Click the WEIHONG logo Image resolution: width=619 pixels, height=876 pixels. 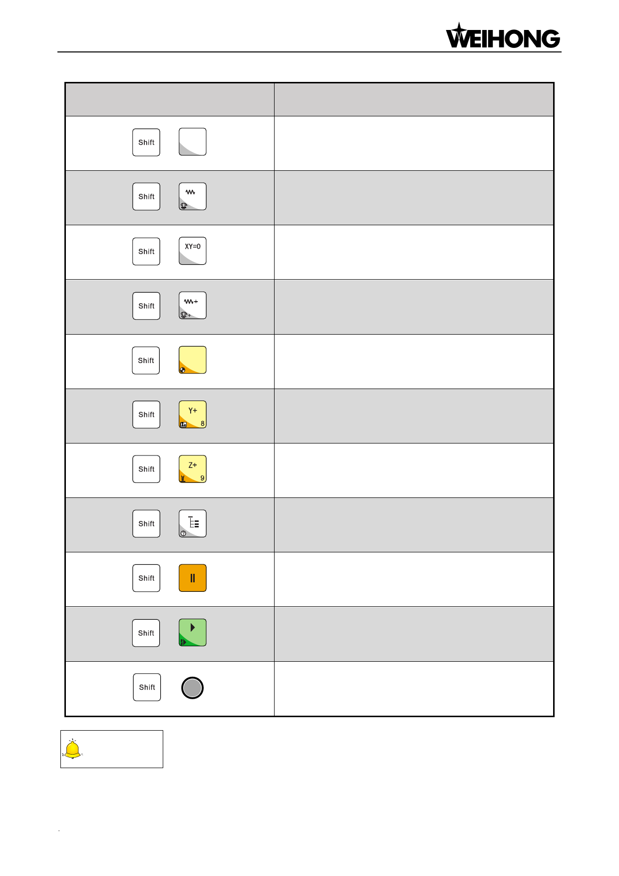[502, 36]
